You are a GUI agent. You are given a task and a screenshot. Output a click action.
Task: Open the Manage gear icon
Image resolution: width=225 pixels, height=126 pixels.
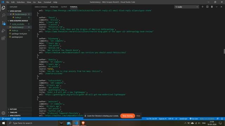click(3, 113)
